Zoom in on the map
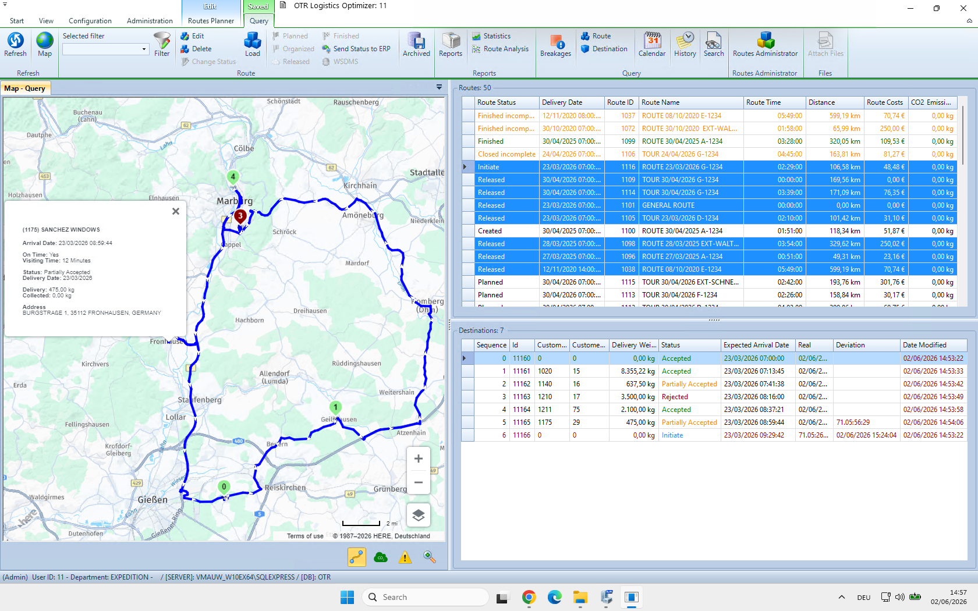This screenshot has height=611, width=978. pyautogui.click(x=418, y=459)
